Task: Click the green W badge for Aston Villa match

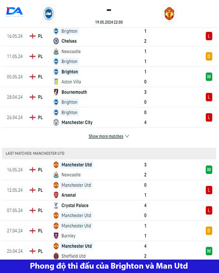Action: pos(209,77)
